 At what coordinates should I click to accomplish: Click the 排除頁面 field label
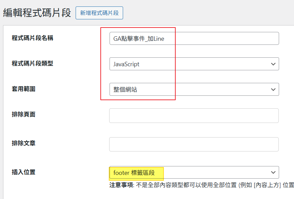(23, 114)
